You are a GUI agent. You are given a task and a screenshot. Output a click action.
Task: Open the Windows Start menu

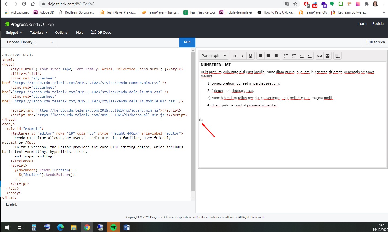tap(7, 227)
